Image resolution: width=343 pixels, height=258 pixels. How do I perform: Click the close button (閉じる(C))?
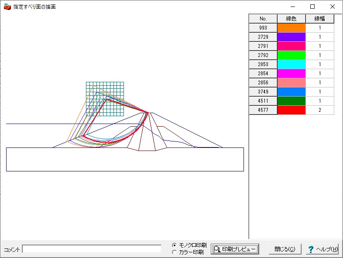285,249
